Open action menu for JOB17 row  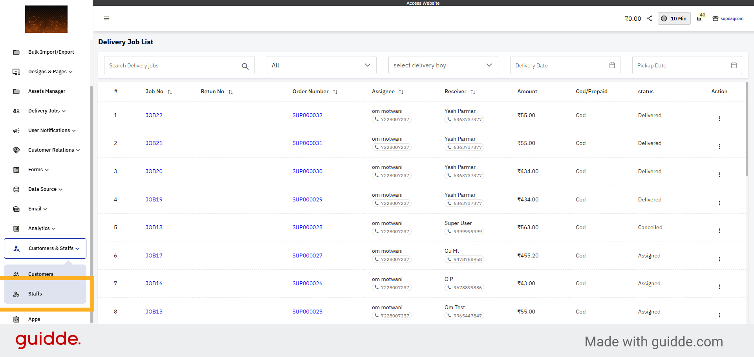tap(719, 259)
